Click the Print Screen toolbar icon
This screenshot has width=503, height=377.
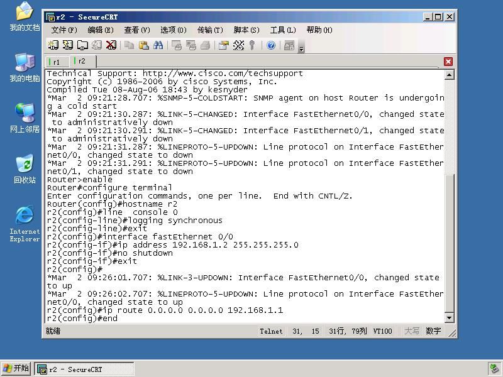point(177,45)
